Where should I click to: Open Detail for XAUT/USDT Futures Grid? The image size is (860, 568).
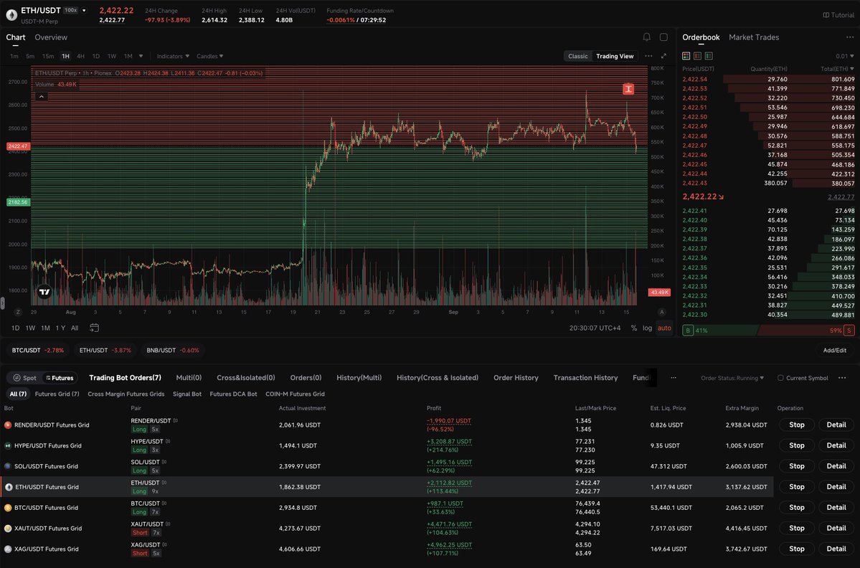pyautogui.click(x=836, y=528)
